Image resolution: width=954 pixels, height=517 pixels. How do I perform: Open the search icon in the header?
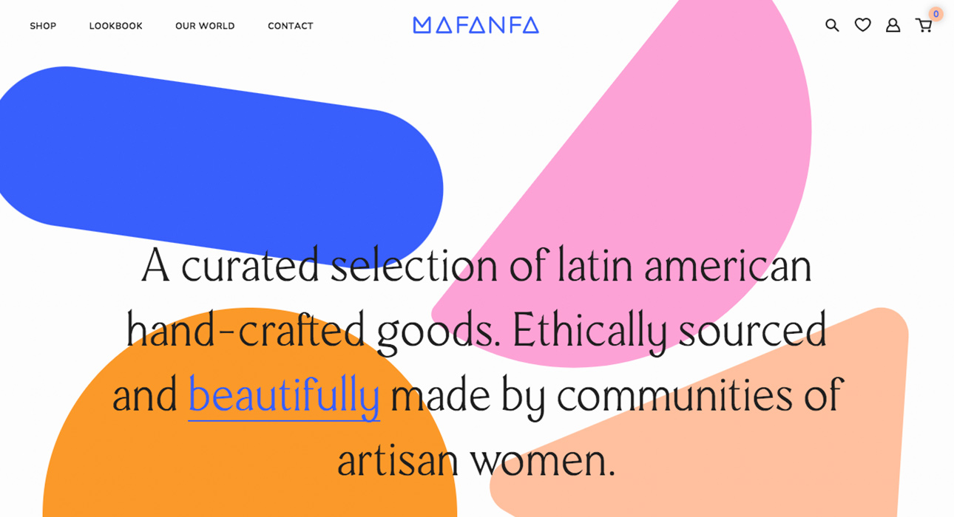tap(832, 26)
